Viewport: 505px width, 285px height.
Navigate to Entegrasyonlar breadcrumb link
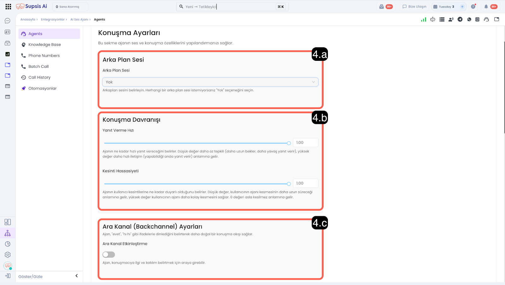point(53,20)
